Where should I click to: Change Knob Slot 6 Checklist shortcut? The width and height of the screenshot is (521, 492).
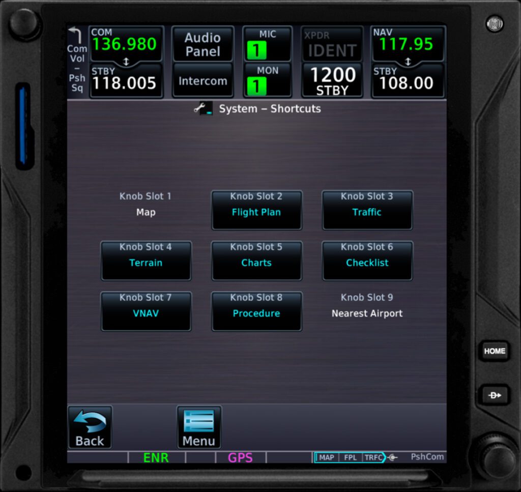pyautogui.click(x=367, y=261)
